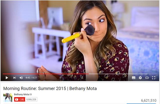160x104 pixels.
Task: Open the player settings gear menu
Action: tap(140, 78)
